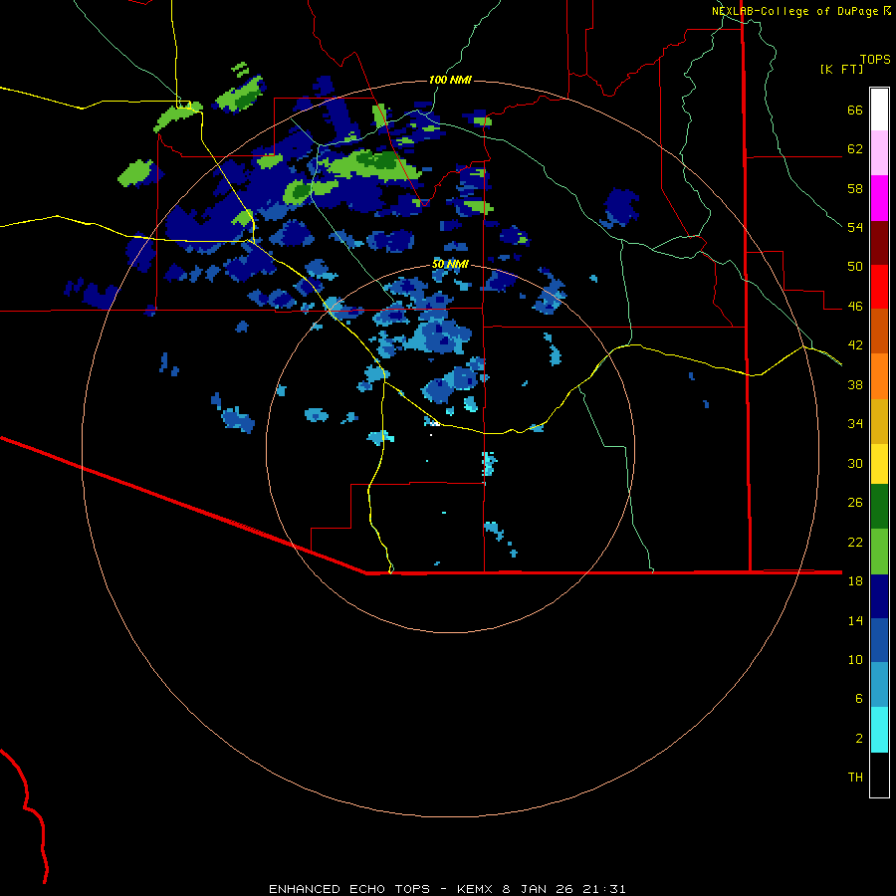Select the 50 legend value
Screen dimensions: 896x896
click(855, 267)
